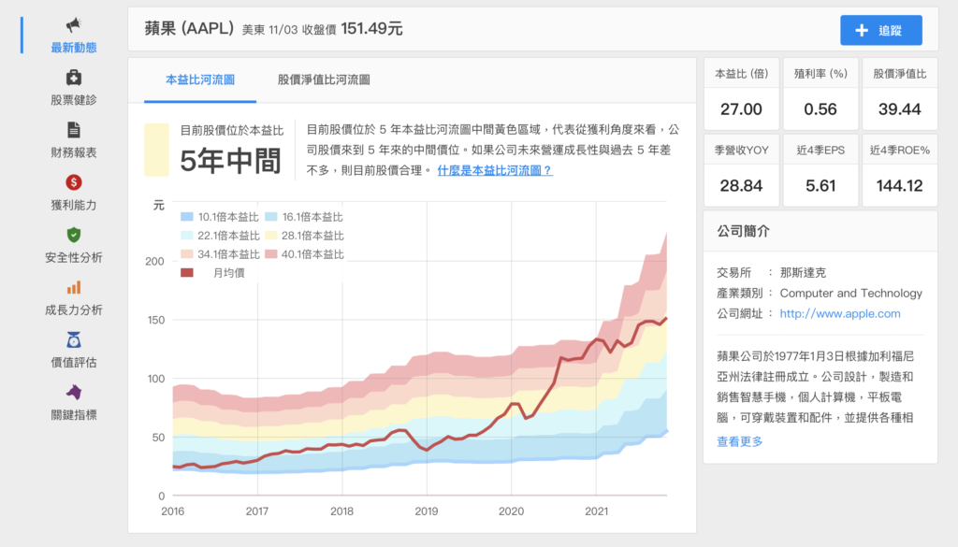Toggle the 月均價 legend swatch
This screenshot has height=547, width=958.
[187, 273]
